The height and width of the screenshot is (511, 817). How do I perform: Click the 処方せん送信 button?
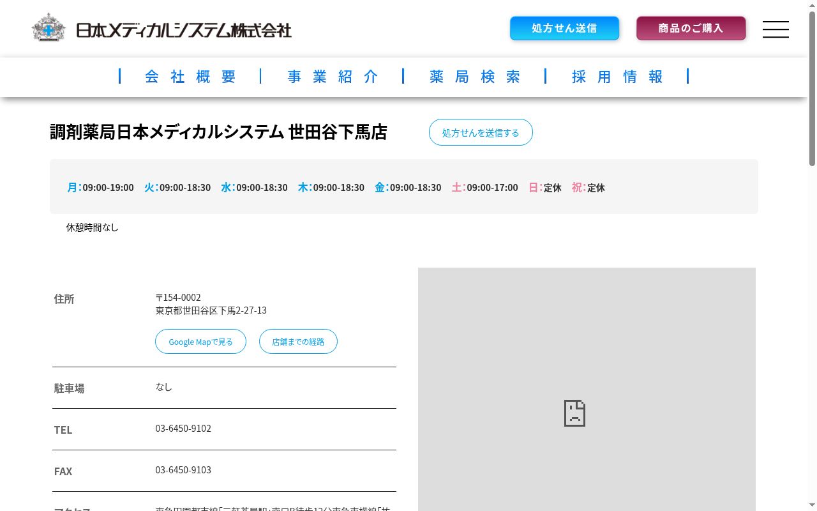[x=564, y=28]
